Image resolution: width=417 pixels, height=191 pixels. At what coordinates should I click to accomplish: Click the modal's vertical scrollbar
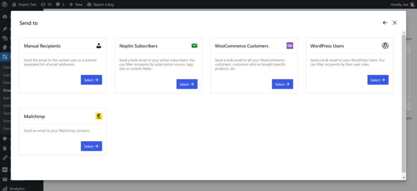pyautogui.click(x=404, y=102)
